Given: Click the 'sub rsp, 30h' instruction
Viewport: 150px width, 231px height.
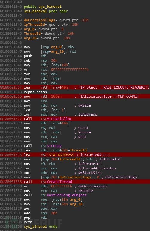Looking at the screenshot, I should [x=41, y=60].
